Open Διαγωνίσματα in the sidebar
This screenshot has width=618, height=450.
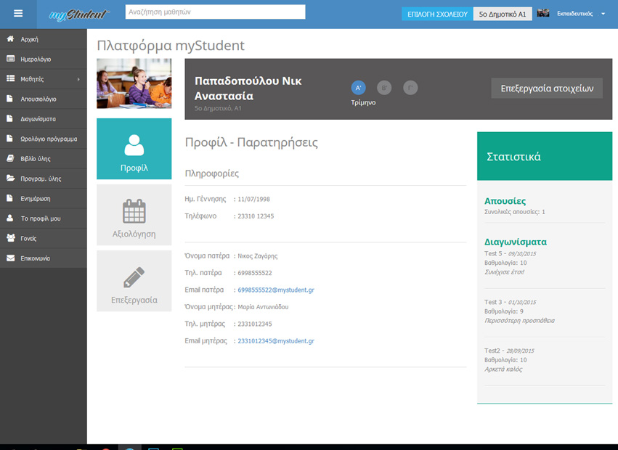(44, 118)
